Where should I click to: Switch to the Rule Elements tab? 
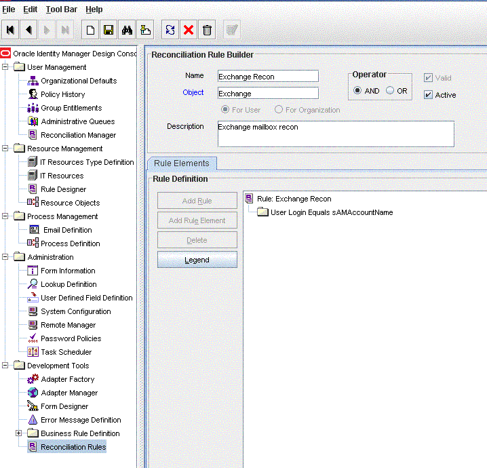[181, 163]
